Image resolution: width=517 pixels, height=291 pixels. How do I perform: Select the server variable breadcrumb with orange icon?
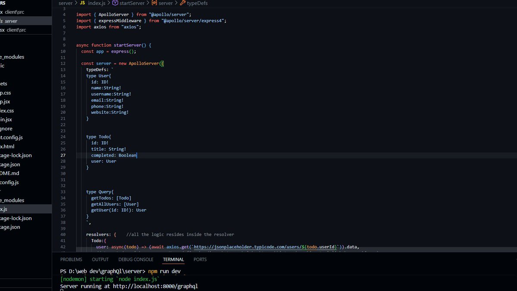tap(162, 3)
